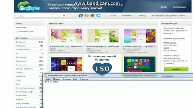Click the Войти login link
The image size is (193, 108).
pos(164,7)
